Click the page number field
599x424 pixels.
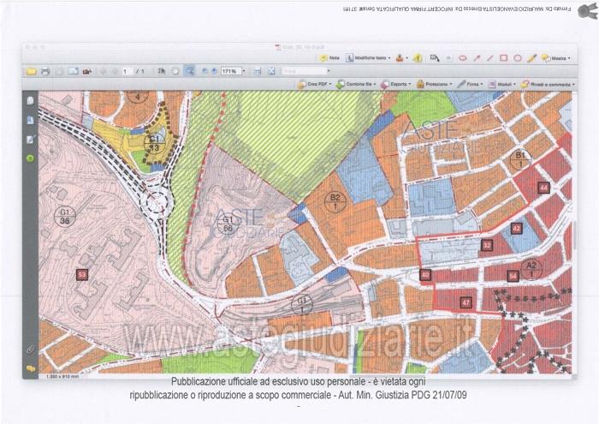(x=127, y=71)
